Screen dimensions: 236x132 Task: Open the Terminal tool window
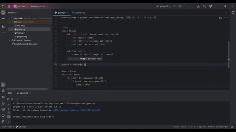[3, 109]
